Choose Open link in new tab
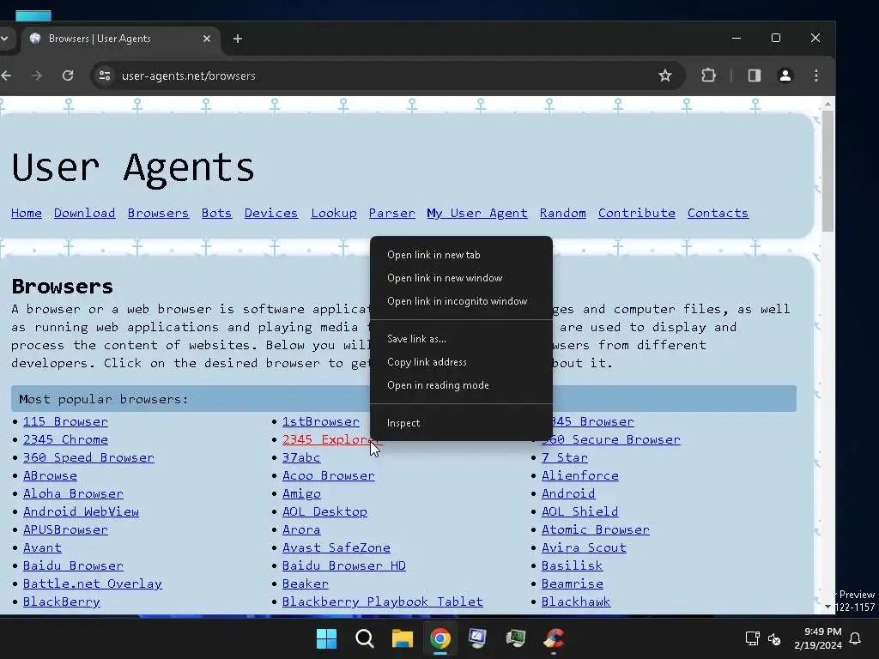The height and width of the screenshot is (659, 879). pyautogui.click(x=461, y=254)
